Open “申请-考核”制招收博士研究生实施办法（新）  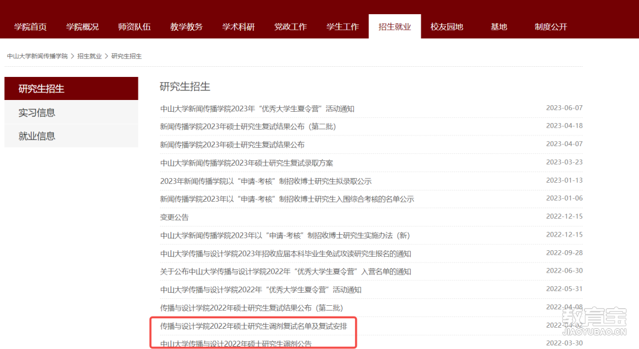pyautogui.click(x=285, y=235)
